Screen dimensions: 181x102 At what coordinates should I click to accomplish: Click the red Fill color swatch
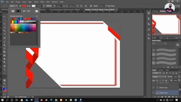24,6
